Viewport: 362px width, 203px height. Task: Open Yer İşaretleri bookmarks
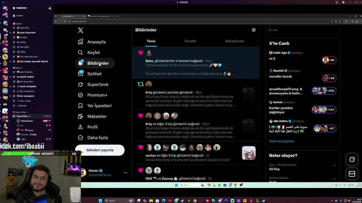coord(95,106)
